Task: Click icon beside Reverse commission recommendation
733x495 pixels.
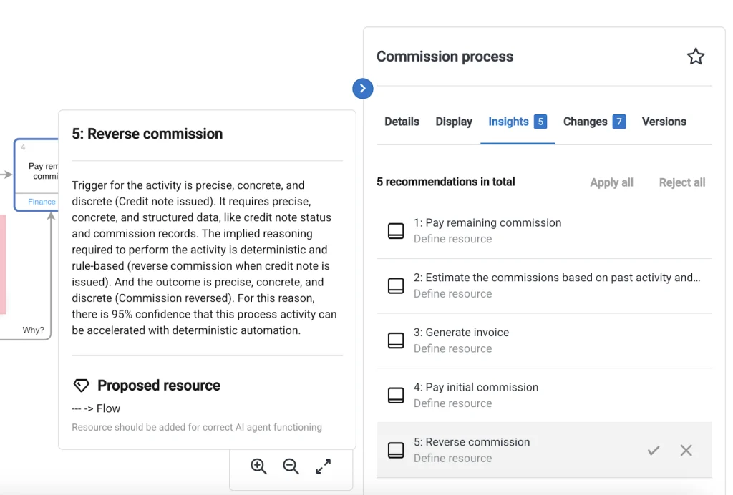Action: point(396,450)
